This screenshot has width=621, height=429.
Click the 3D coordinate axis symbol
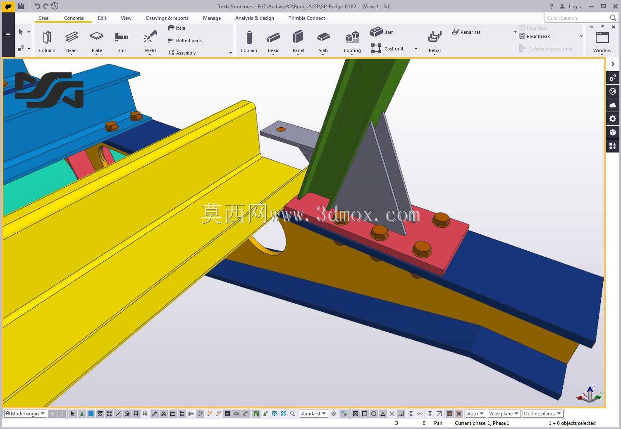click(590, 394)
